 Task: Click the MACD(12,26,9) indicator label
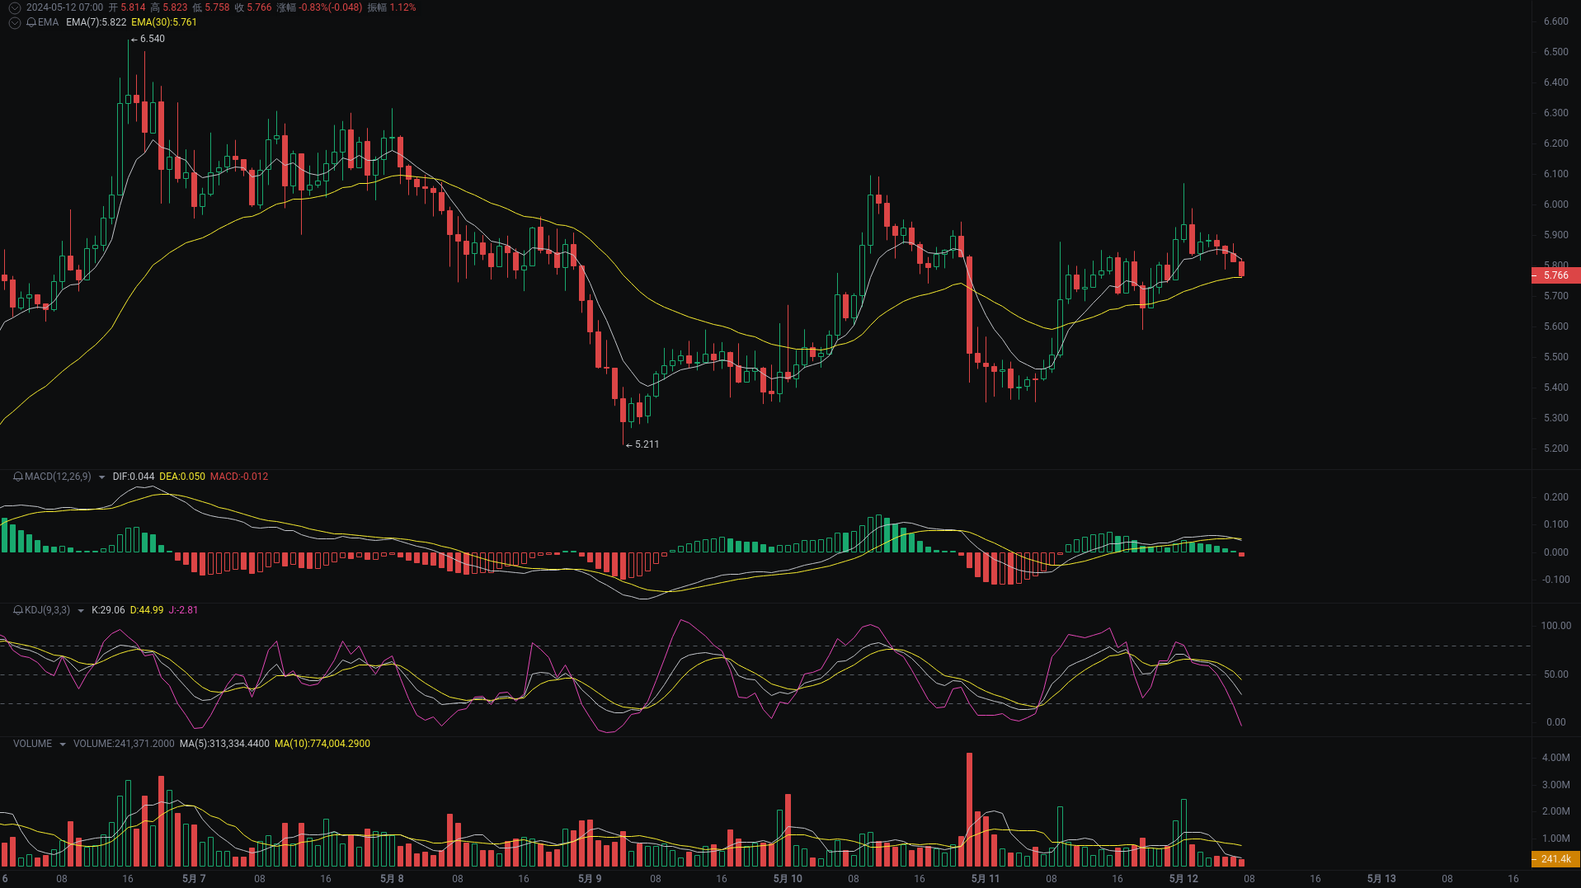[58, 477]
